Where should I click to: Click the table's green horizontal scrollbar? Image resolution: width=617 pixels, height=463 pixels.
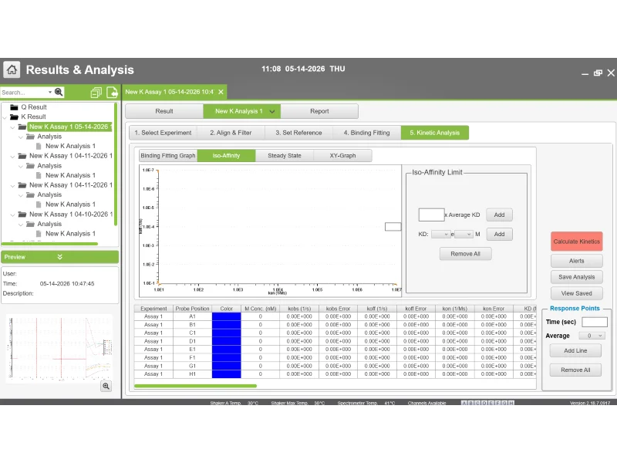click(x=195, y=386)
